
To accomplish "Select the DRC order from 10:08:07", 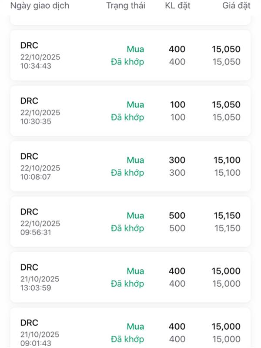I will pyautogui.click(x=130, y=166).
